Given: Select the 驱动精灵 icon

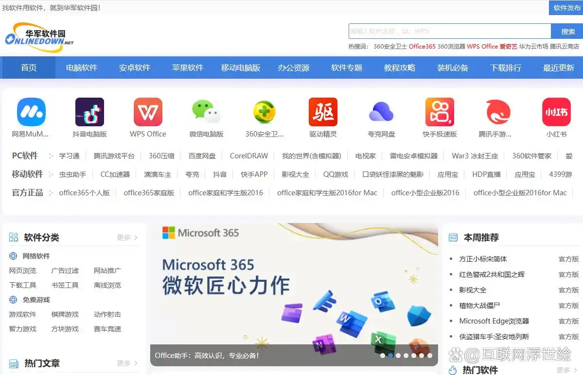Looking at the screenshot, I should pyautogui.click(x=323, y=113).
